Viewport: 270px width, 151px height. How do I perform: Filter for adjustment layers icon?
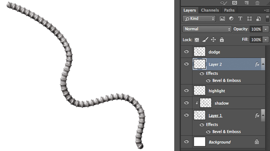coord(231,19)
